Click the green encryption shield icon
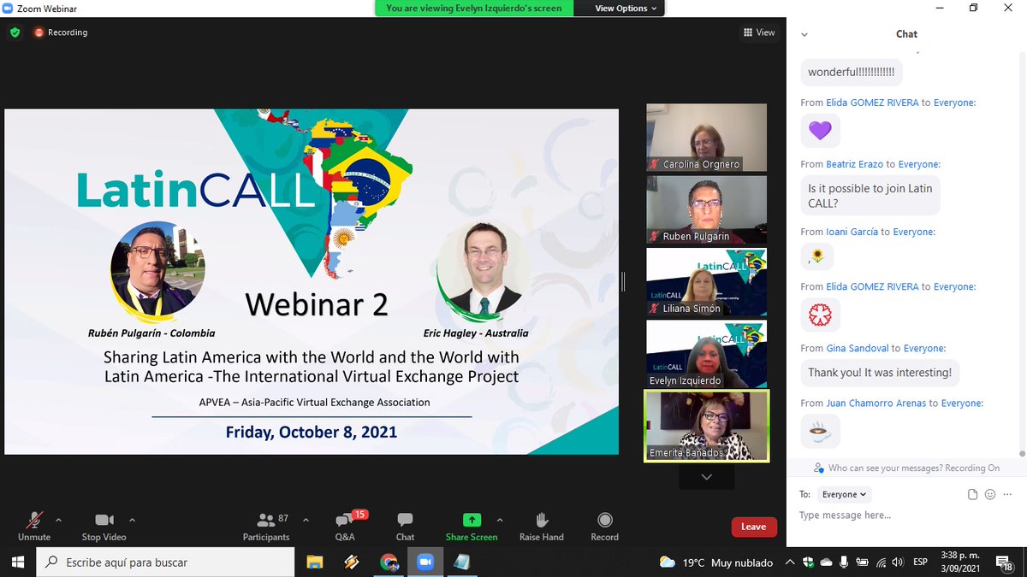The height and width of the screenshot is (577, 1027). tap(15, 32)
